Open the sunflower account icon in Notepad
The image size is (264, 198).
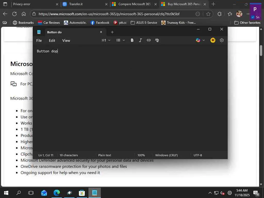tap(213, 40)
